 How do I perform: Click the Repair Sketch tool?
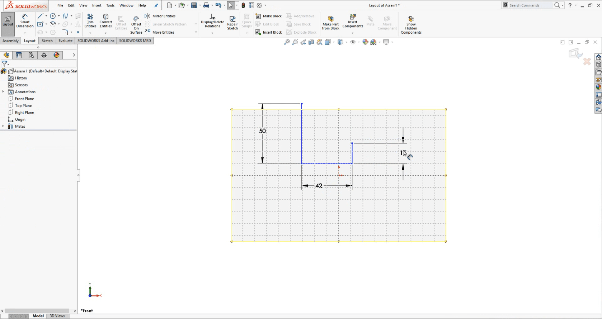tap(232, 23)
